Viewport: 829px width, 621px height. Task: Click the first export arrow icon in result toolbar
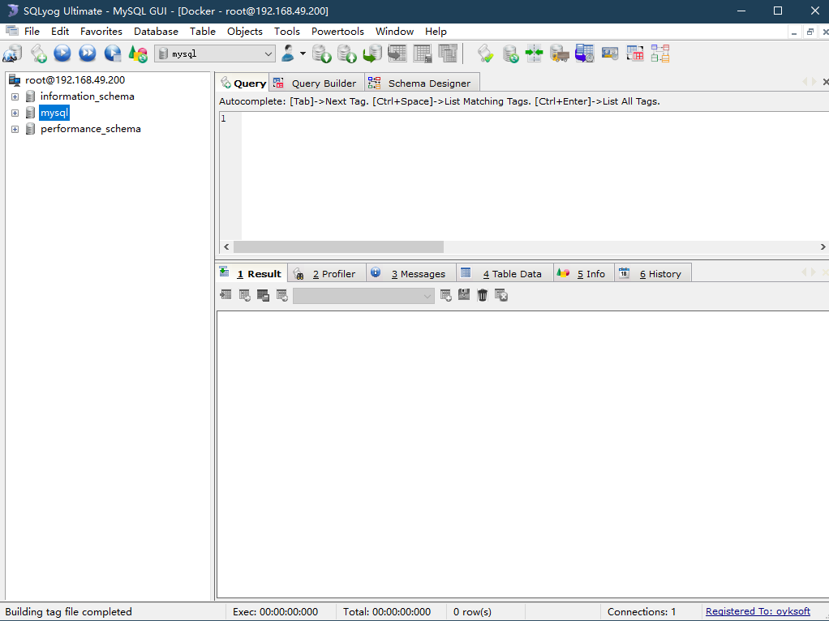coord(226,294)
